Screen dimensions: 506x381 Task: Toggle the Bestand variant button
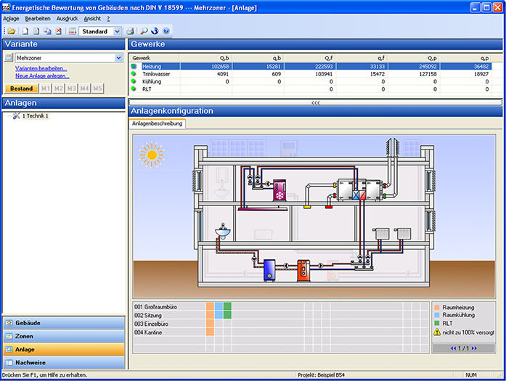click(21, 89)
